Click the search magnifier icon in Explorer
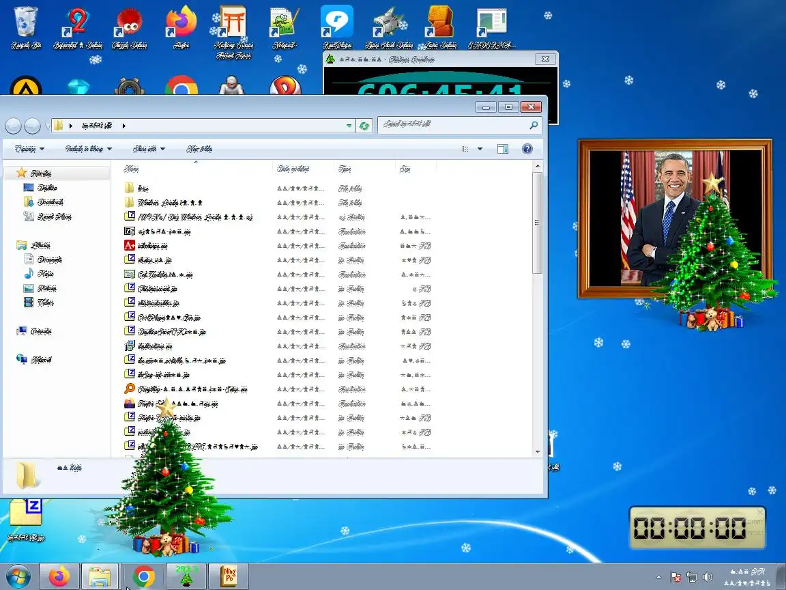The image size is (786, 590). pos(534,125)
